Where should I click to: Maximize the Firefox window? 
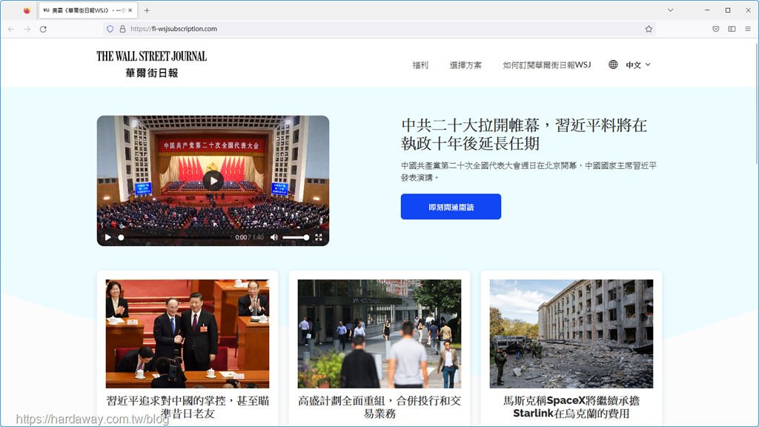pos(728,10)
